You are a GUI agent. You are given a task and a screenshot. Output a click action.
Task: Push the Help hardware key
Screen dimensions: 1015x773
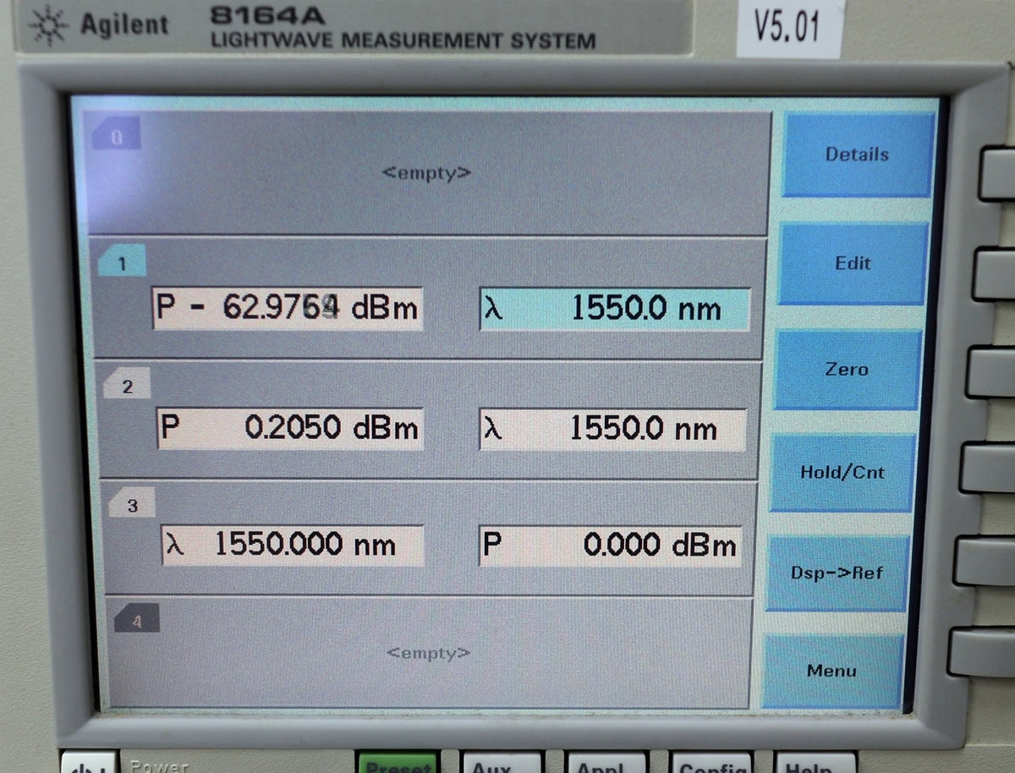(x=815, y=763)
